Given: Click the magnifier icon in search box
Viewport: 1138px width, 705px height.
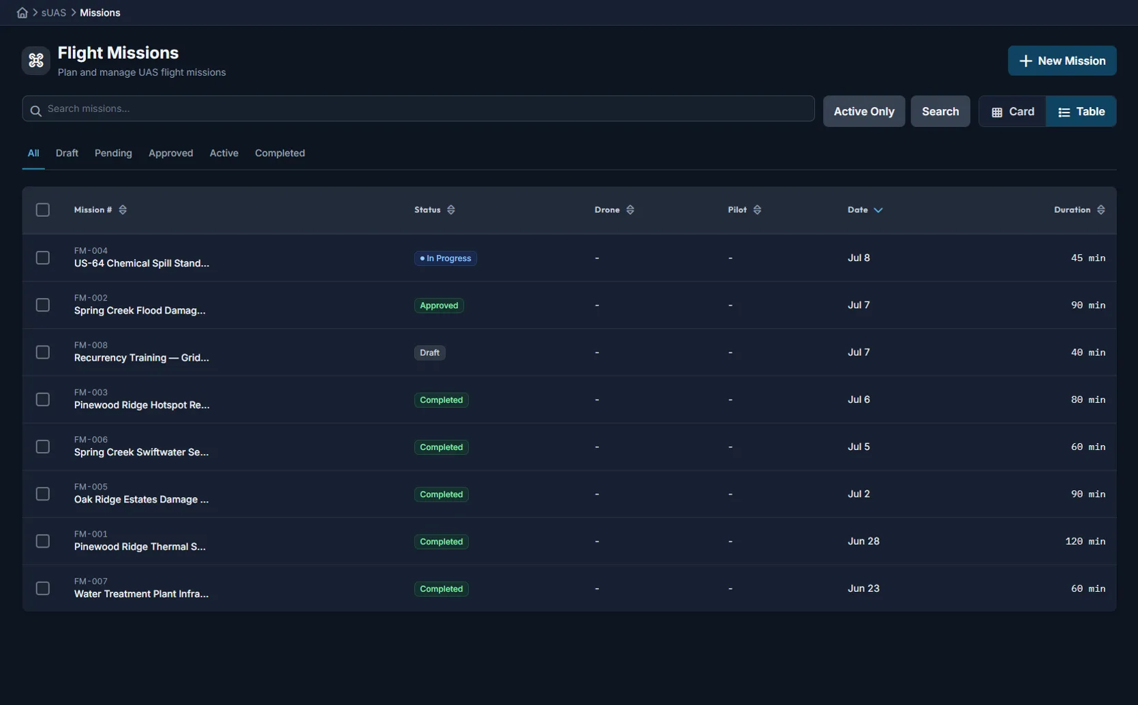Looking at the screenshot, I should pyautogui.click(x=36, y=110).
